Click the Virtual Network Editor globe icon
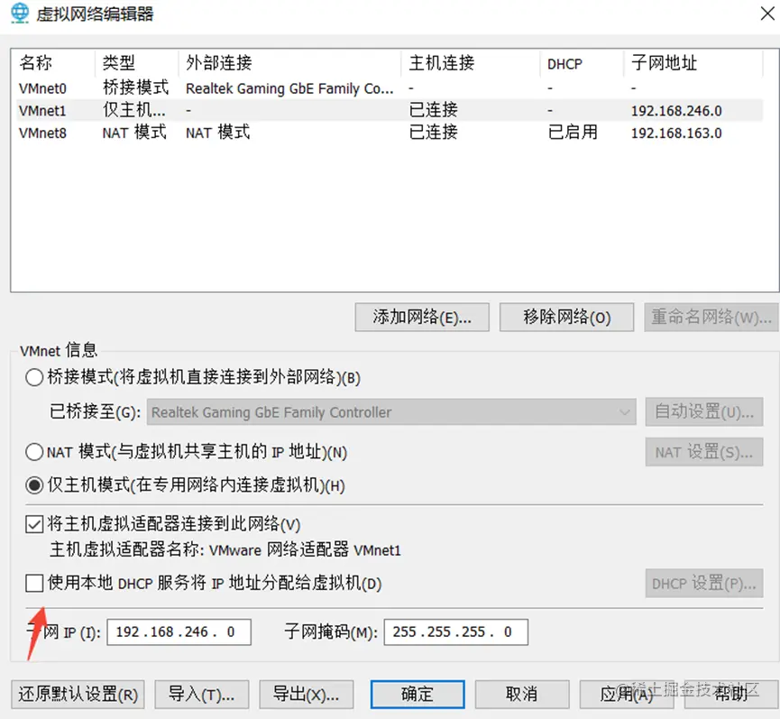This screenshot has width=780, height=719. [x=20, y=14]
